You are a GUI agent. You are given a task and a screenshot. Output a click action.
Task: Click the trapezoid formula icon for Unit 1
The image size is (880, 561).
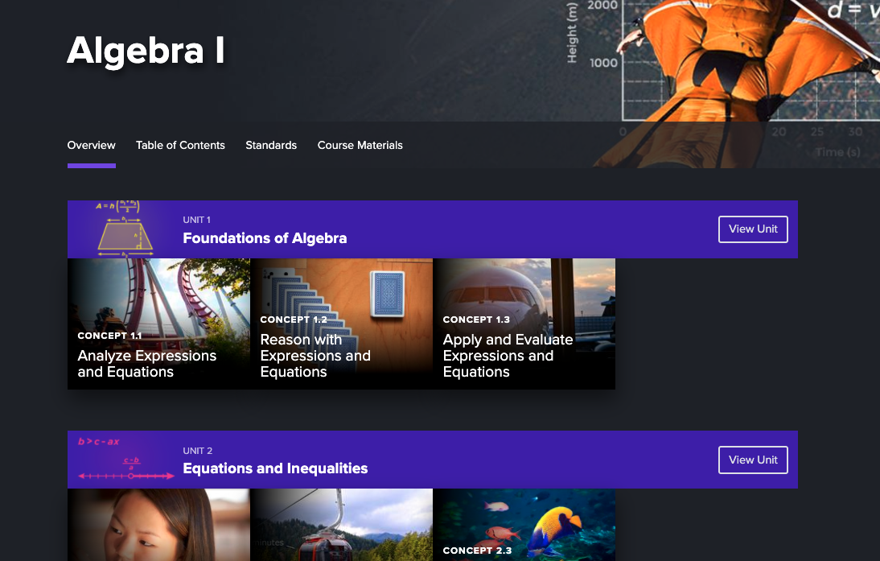125,229
